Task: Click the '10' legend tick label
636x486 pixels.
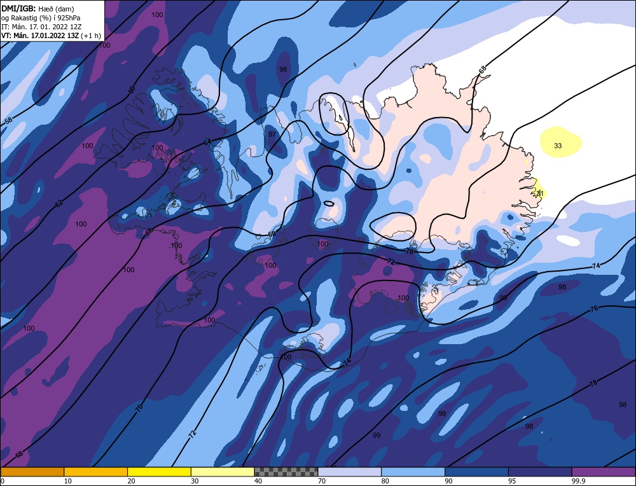Action: click(68, 481)
